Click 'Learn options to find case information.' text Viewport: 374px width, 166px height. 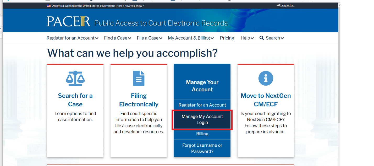point(75,117)
